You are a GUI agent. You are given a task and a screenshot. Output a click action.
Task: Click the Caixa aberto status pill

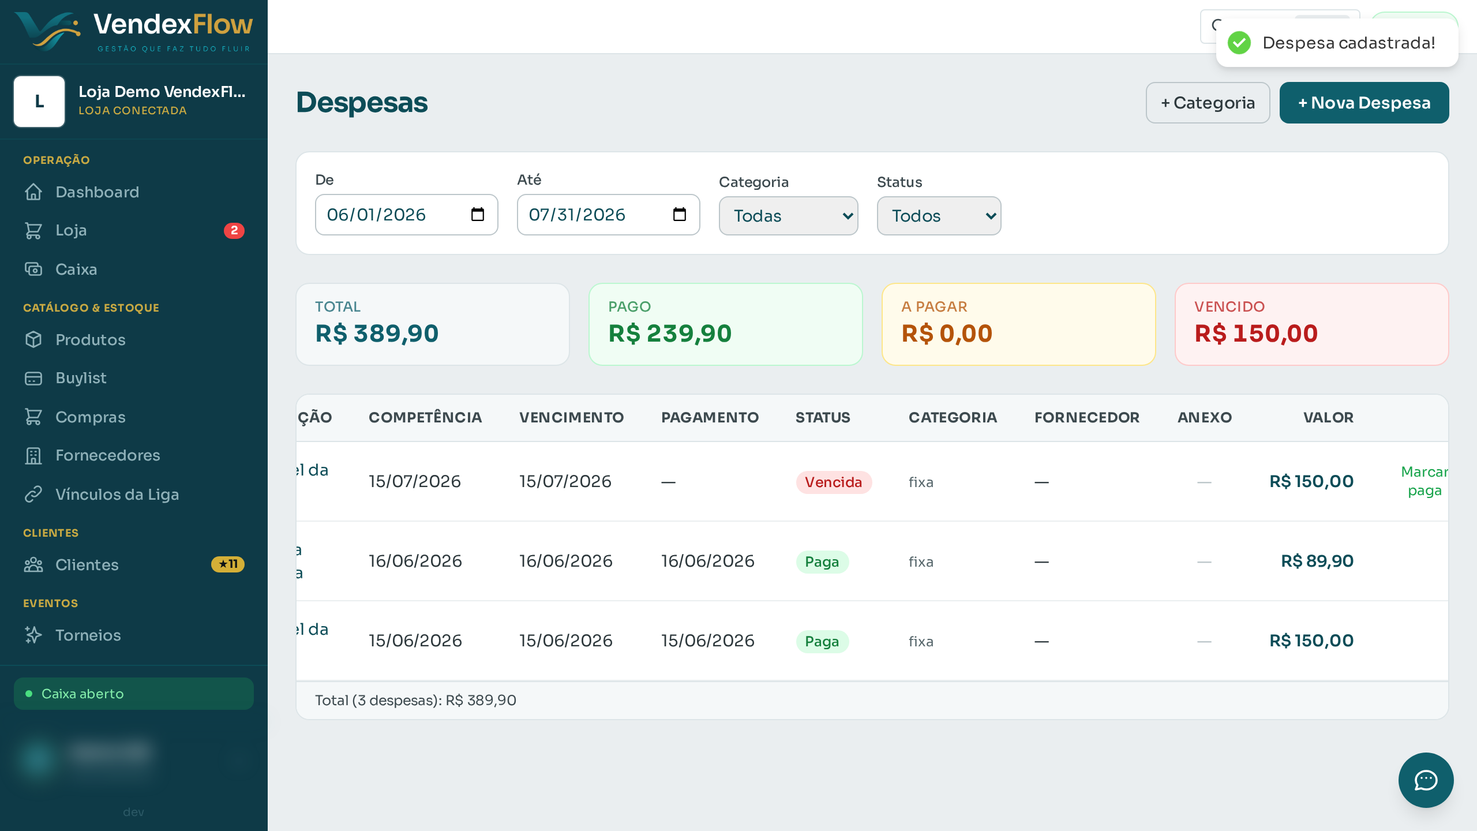[x=134, y=694]
